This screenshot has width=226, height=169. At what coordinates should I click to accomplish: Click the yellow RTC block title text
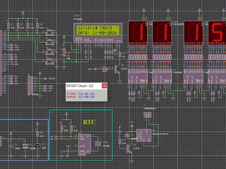[89, 122]
